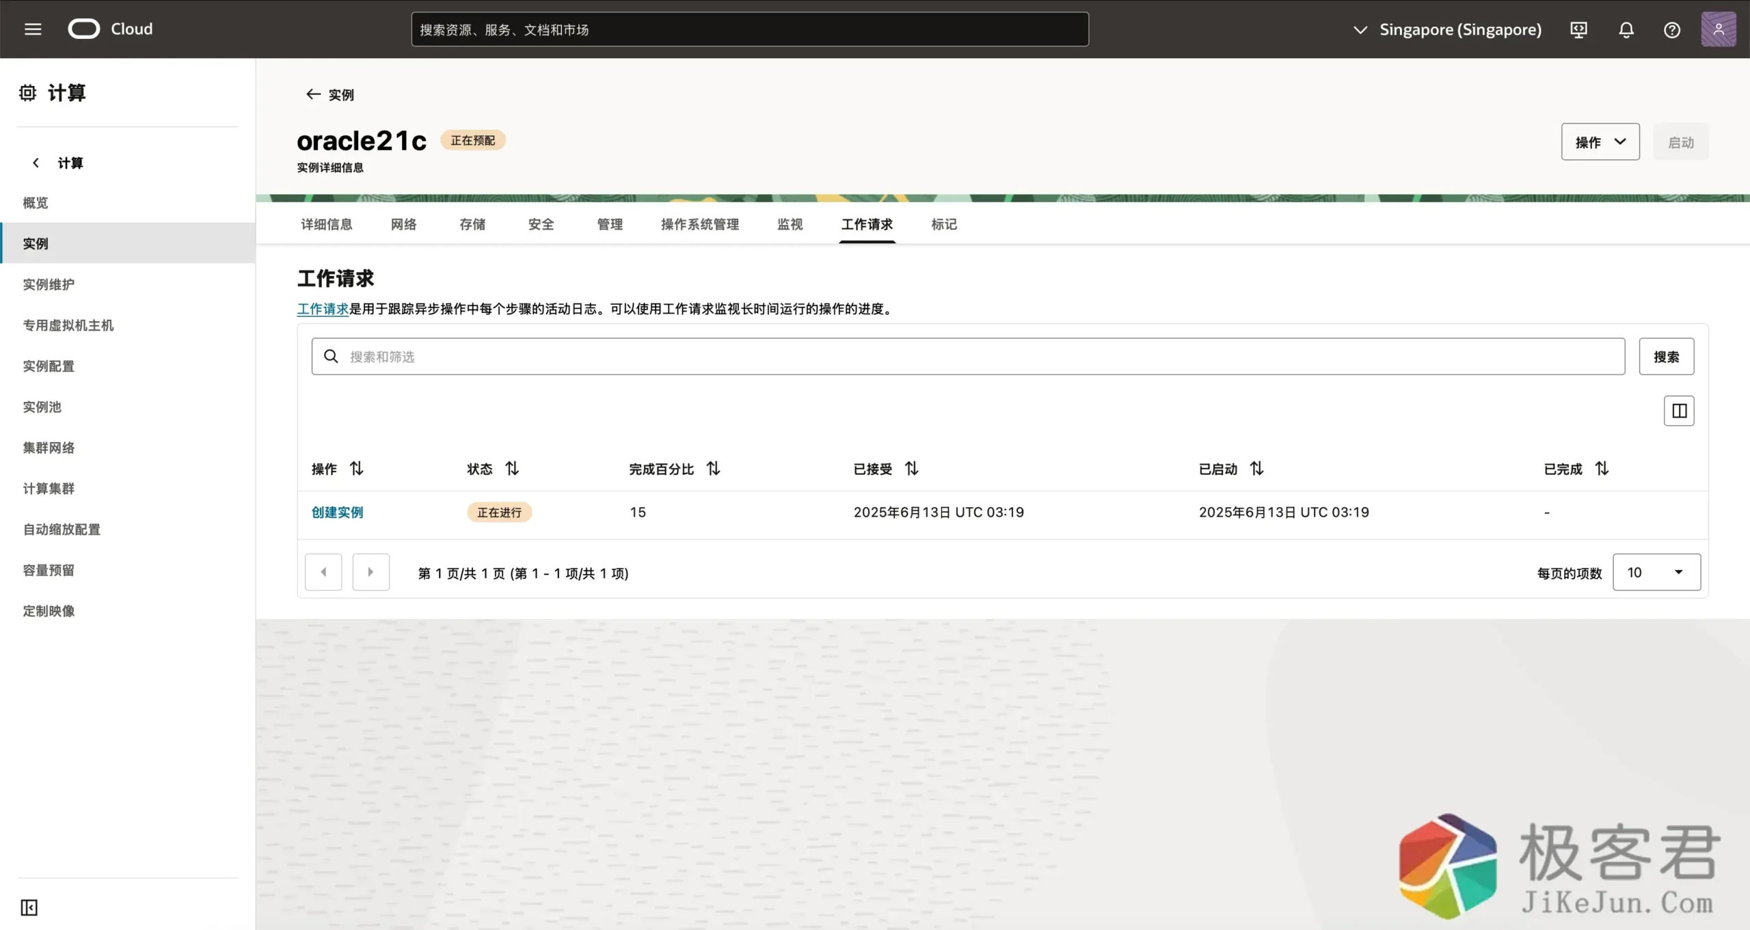Go to the previous page of work requests

[323, 572]
